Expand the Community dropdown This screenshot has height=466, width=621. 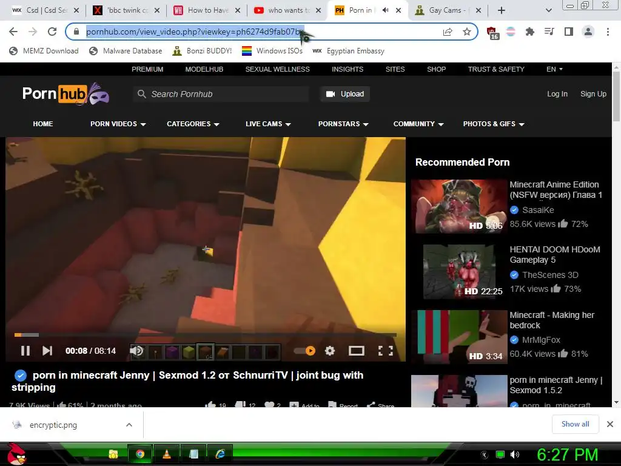(418, 124)
